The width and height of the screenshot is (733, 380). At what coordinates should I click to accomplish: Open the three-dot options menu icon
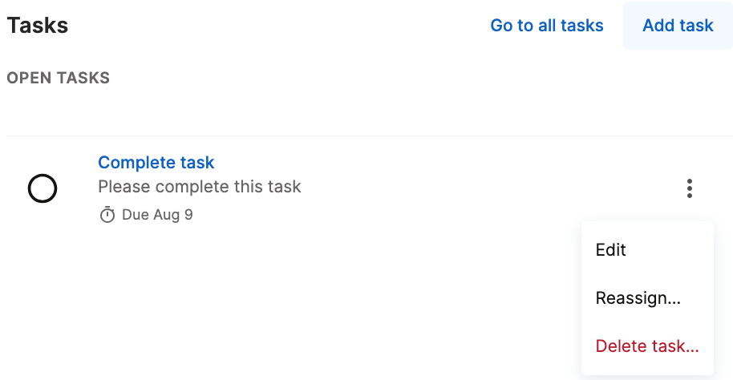tap(690, 188)
